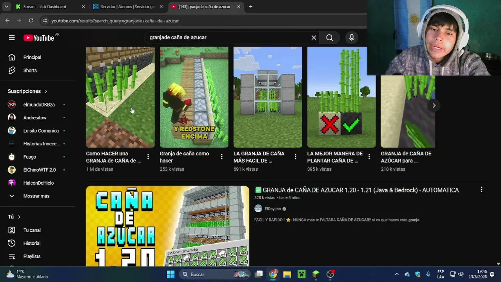Open options for Granja de caña como hacer
501x282 pixels.
[x=221, y=157]
